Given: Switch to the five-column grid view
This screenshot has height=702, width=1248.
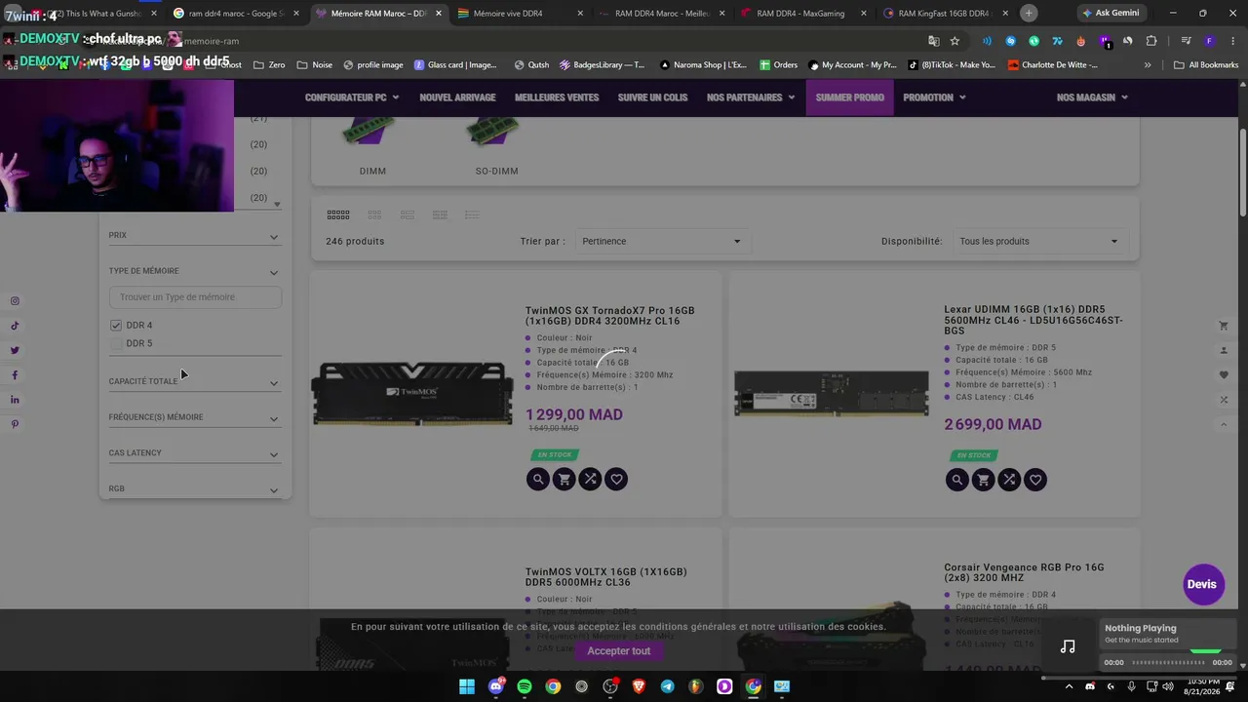Looking at the screenshot, I should 338,214.
